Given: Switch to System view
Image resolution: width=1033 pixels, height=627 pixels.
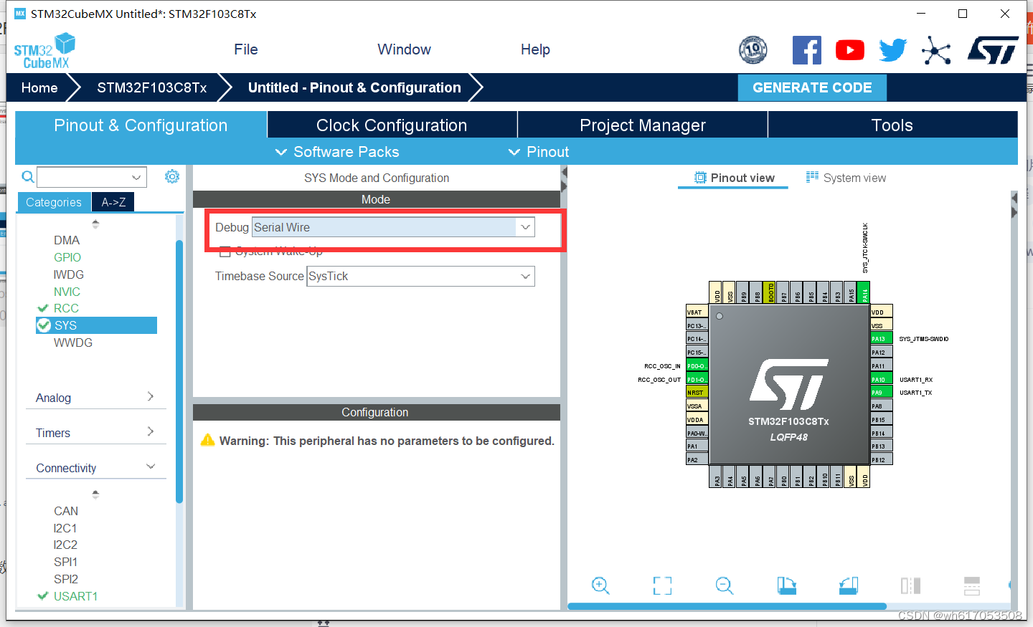Looking at the screenshot, I should 846,178.
